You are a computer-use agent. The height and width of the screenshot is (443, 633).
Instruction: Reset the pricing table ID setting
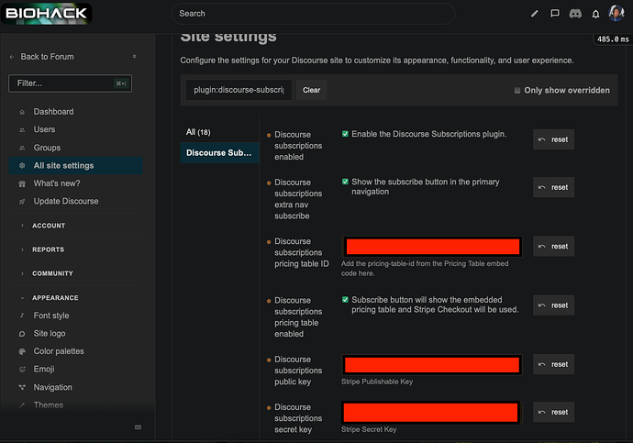(x=553, y=247)
